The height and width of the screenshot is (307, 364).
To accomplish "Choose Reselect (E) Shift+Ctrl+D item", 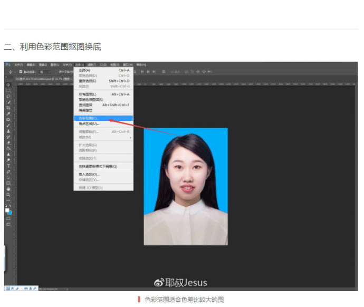I will pyautogui.click(x=103, y=81).
